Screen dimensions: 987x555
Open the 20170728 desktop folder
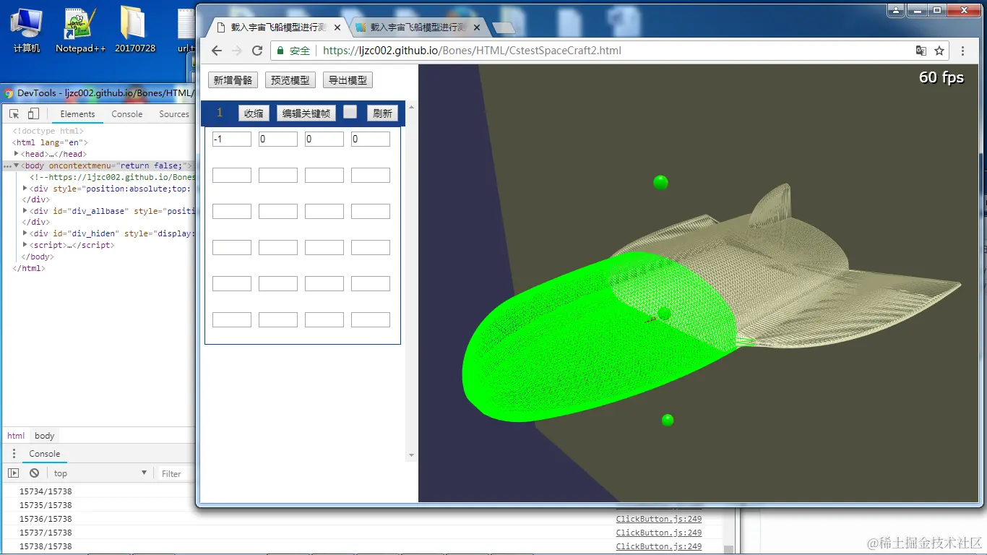tap(134, 29)
